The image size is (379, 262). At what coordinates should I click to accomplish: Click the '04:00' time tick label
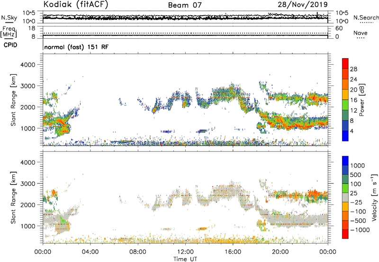(90, 252)
